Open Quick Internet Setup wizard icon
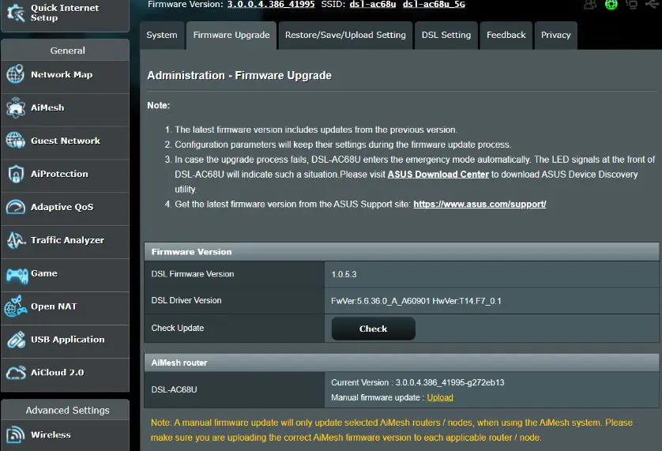This screenshot has width=662, height=451. 16,13
